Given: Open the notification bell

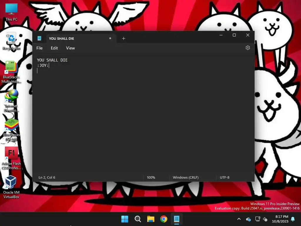Looking at the screenshot, I should [x=293, y=219].
